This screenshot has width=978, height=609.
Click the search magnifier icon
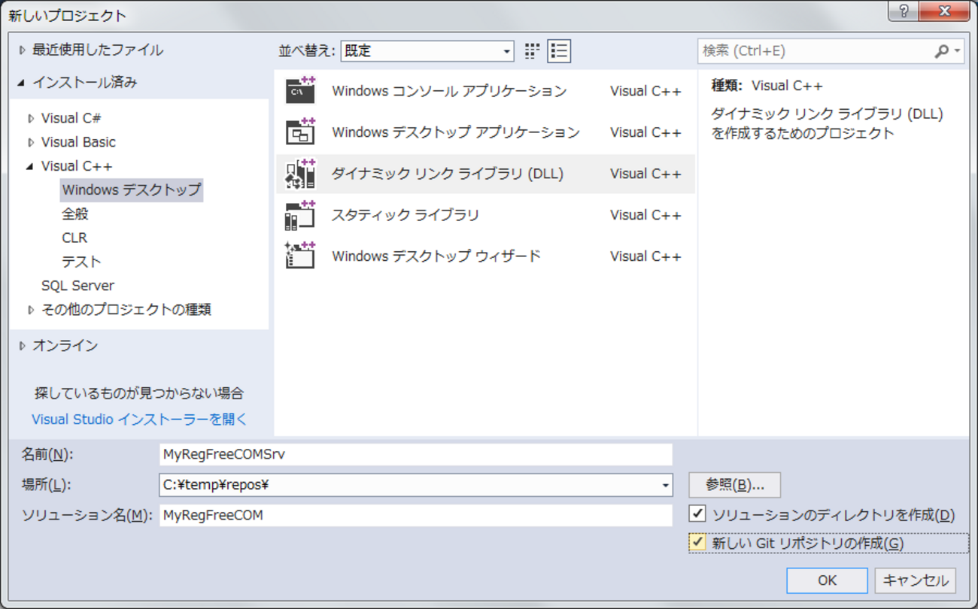(x=941, y=51)
